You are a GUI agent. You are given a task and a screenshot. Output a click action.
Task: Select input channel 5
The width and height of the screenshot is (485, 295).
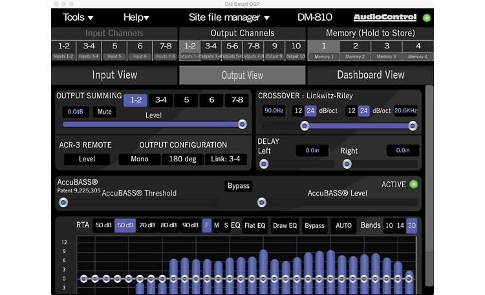[x=114, y=50]
